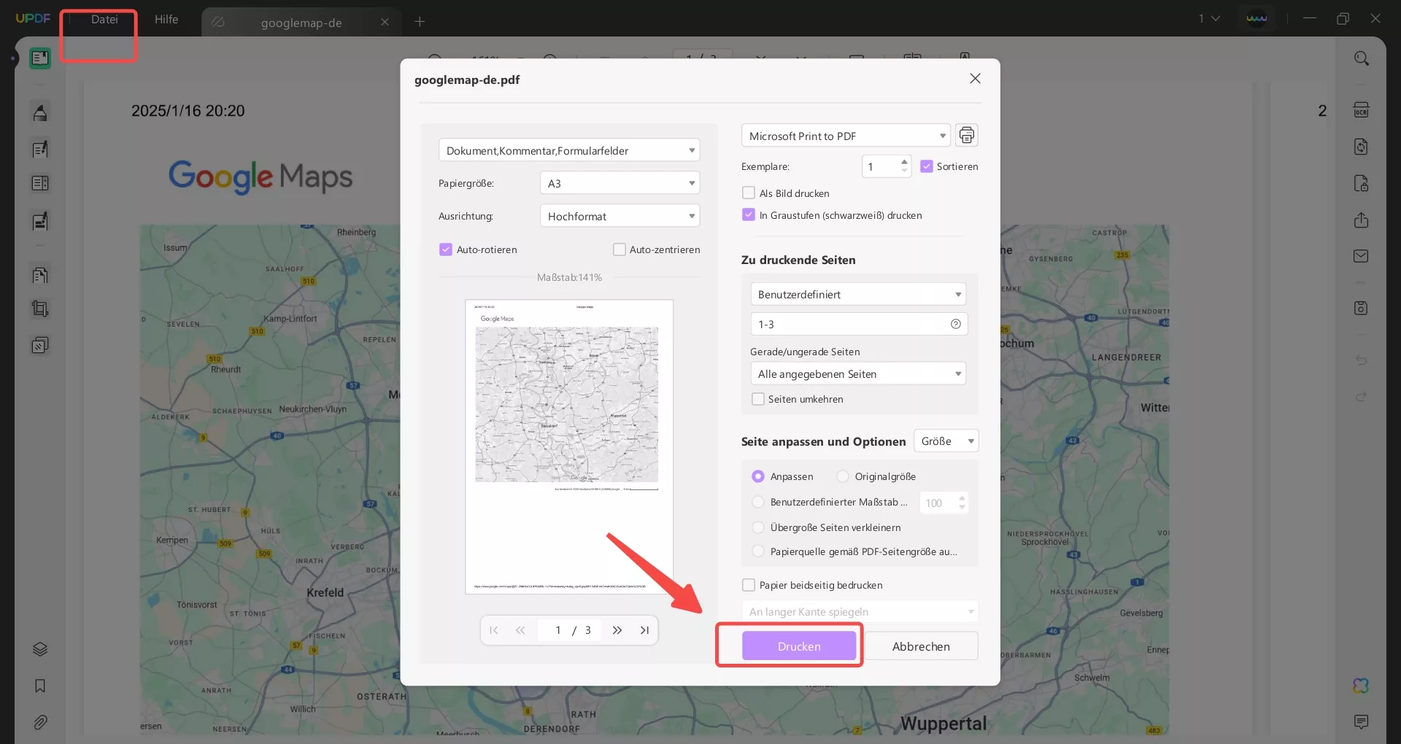Open the Attachments icon in the left sidebar
The width and height of the screenshot is (1401, 744).
[x=40, y=722]
